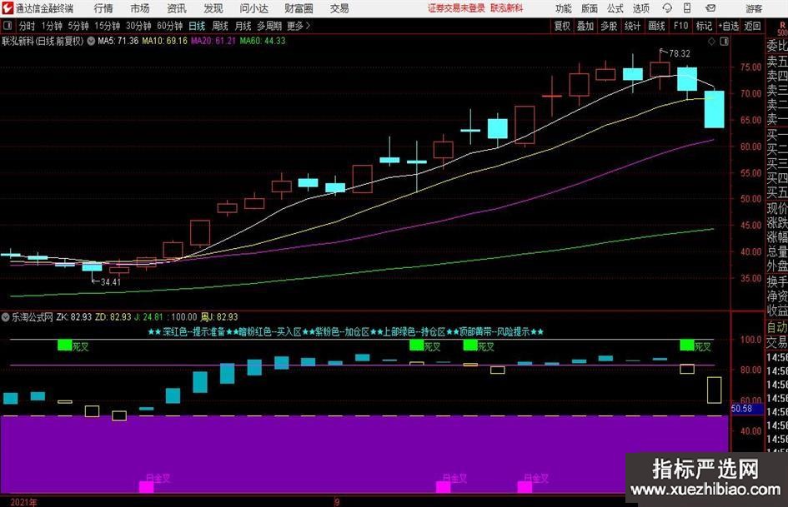Image resolution: width=788 pixels, height=507 pixels.
Task: Click the diamond icon above the chart
Action: click(x=711, y=42)
